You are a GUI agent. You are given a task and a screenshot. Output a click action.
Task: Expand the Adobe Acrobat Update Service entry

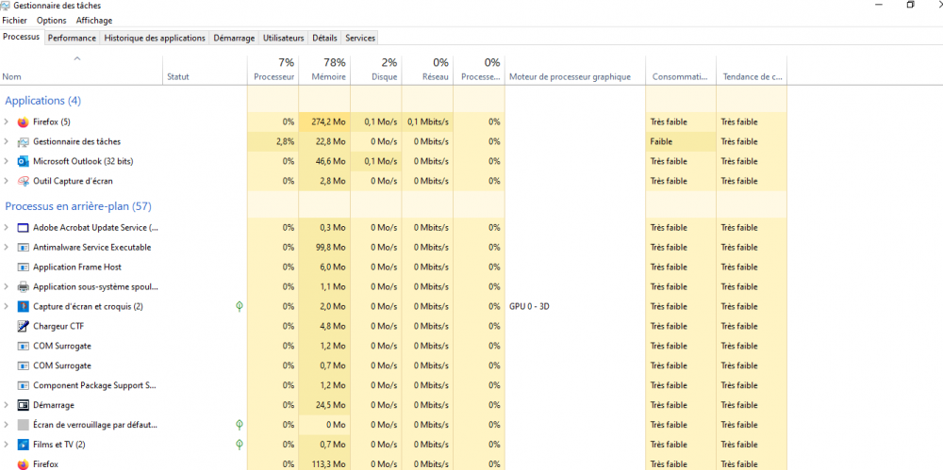(x=7, y=228)
